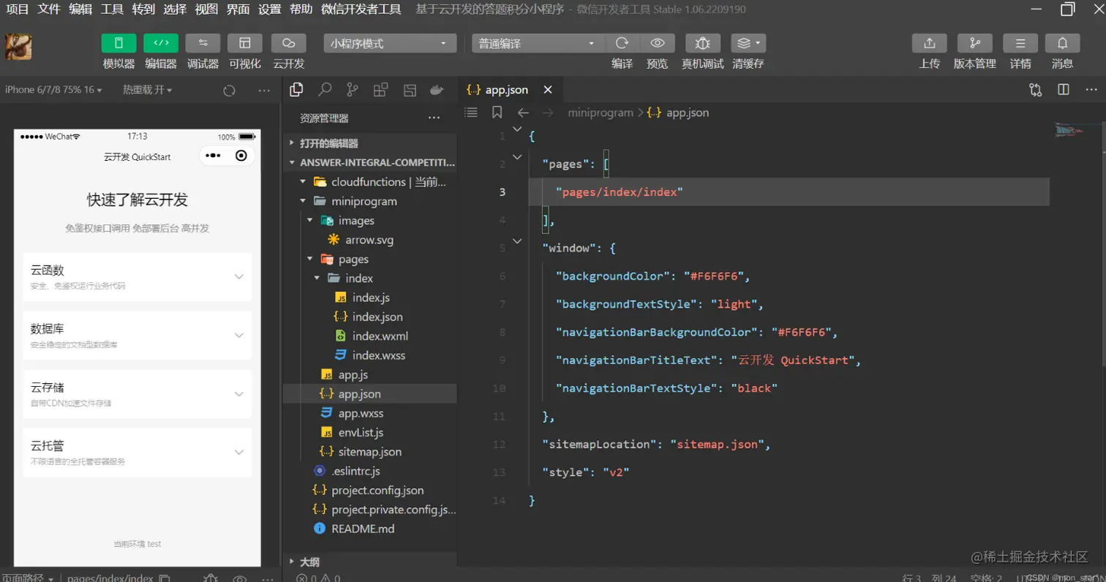Viewport: 1106px width, 582px height.
Task: Toggle the simulator panel button
Action: [x=118, y=43]
